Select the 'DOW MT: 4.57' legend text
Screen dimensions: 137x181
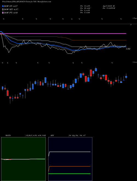coord(11,10)
